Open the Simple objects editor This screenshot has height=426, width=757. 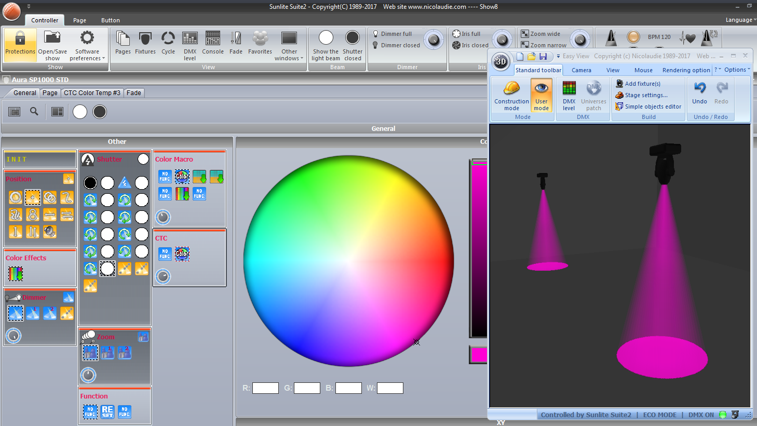(x=648, y=106)
